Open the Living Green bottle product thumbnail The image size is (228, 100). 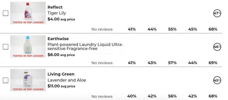pyautogui.click(x=28, y=80)
